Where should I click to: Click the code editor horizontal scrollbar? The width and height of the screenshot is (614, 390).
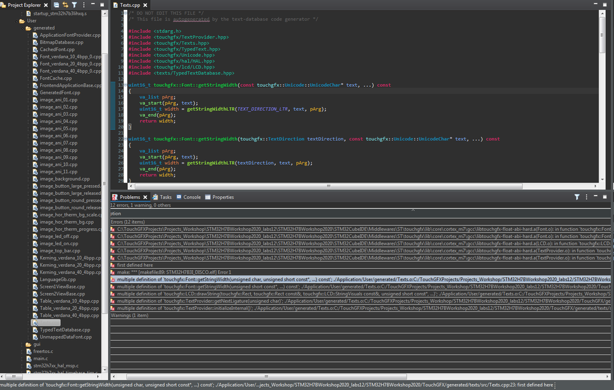[328, 186]
